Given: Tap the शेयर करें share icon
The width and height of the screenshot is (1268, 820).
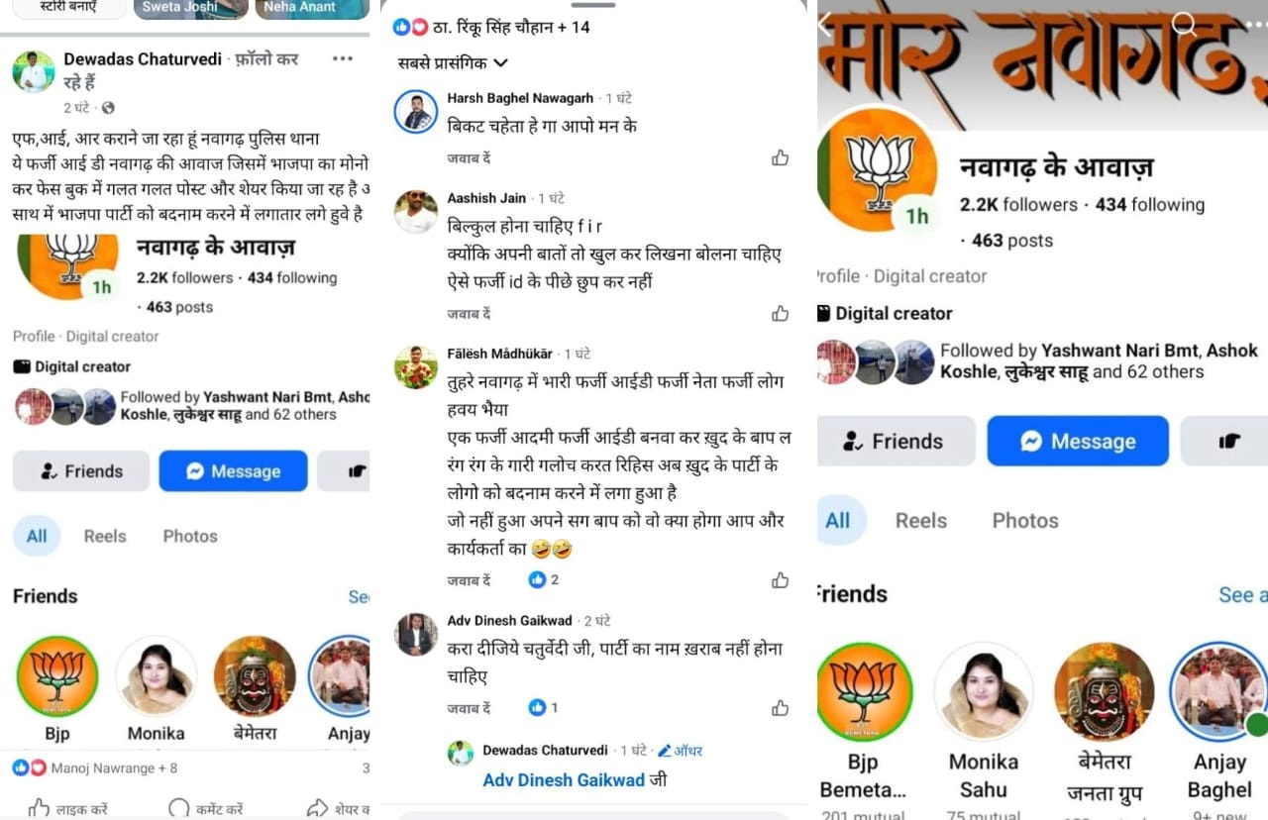Looking at the screenshot, I should click(x=317, y=808).
